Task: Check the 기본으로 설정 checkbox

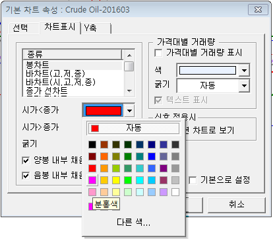Action: point(193,180)
